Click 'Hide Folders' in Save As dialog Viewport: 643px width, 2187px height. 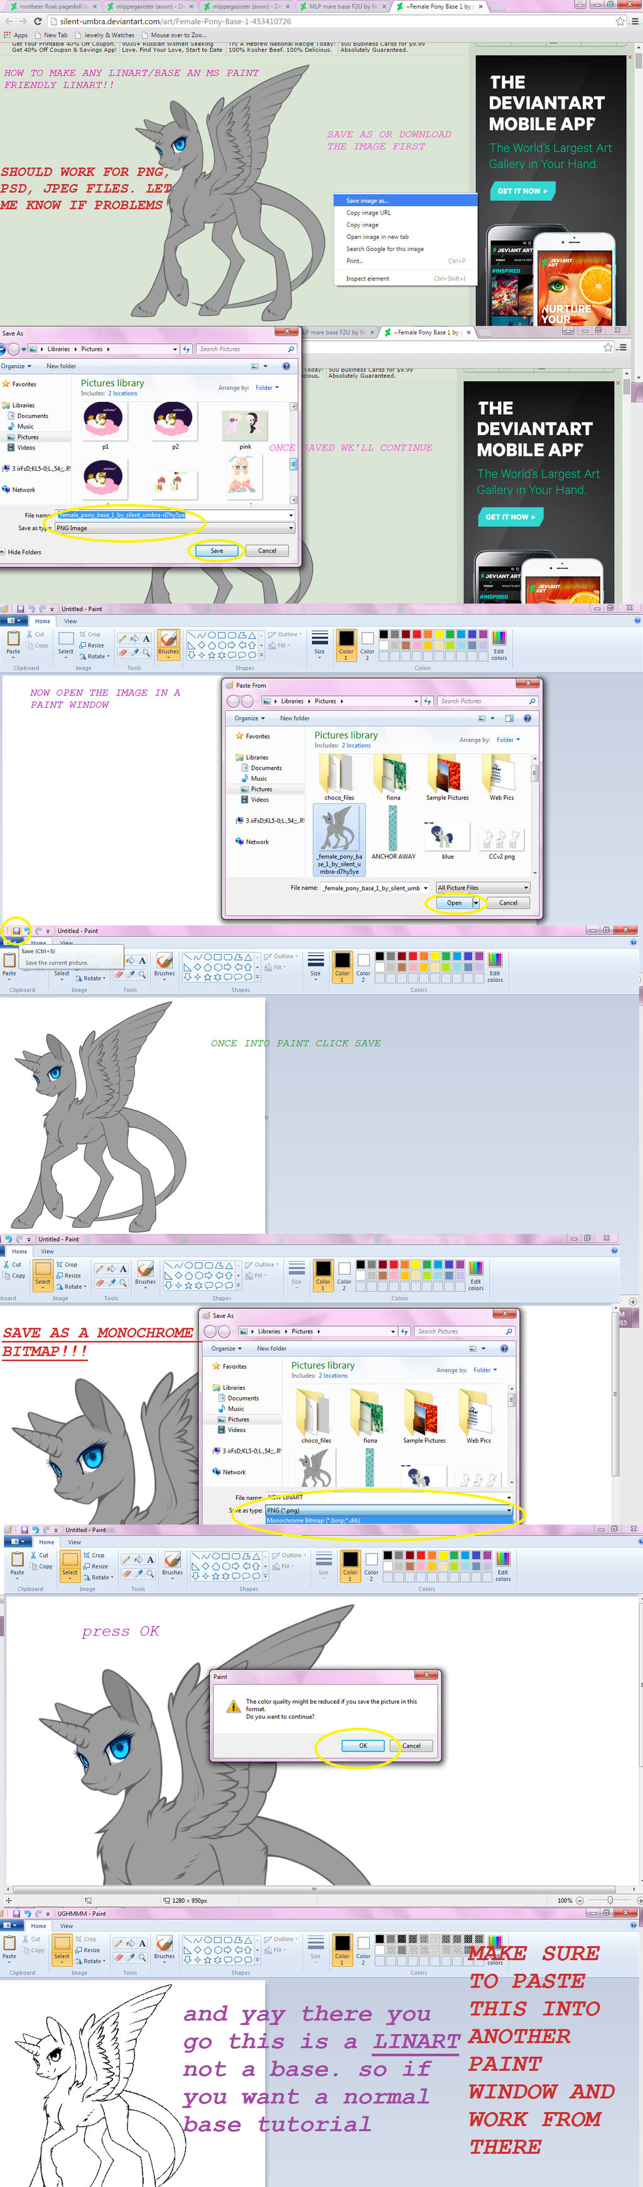point(21,552)
